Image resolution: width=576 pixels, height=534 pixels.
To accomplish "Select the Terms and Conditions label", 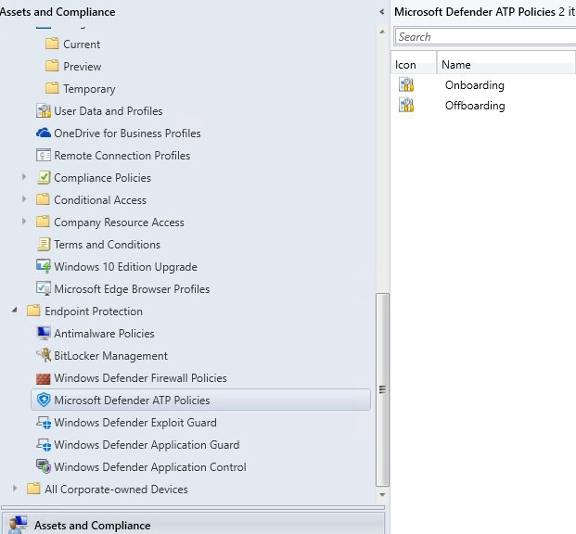I will [x=107, y=244].
